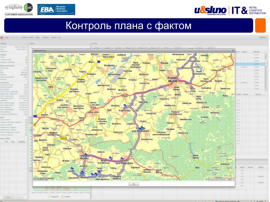Click the Suchdol nad Odrou label
270x202 pixels.
tap(74, 90)
